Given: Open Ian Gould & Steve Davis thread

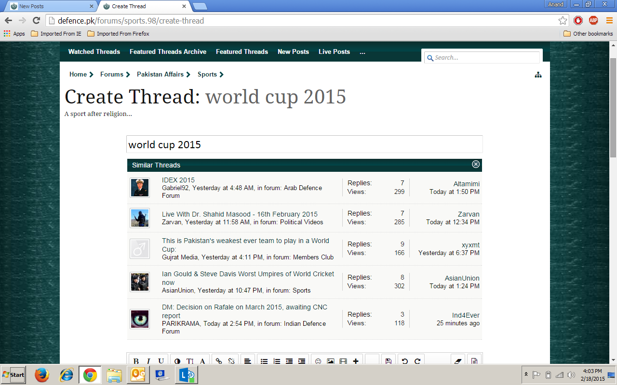Looking at the screenshot, I should 248,278.
